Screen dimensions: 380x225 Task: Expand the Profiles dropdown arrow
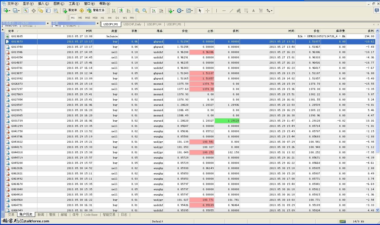click(x=19, y=11)
